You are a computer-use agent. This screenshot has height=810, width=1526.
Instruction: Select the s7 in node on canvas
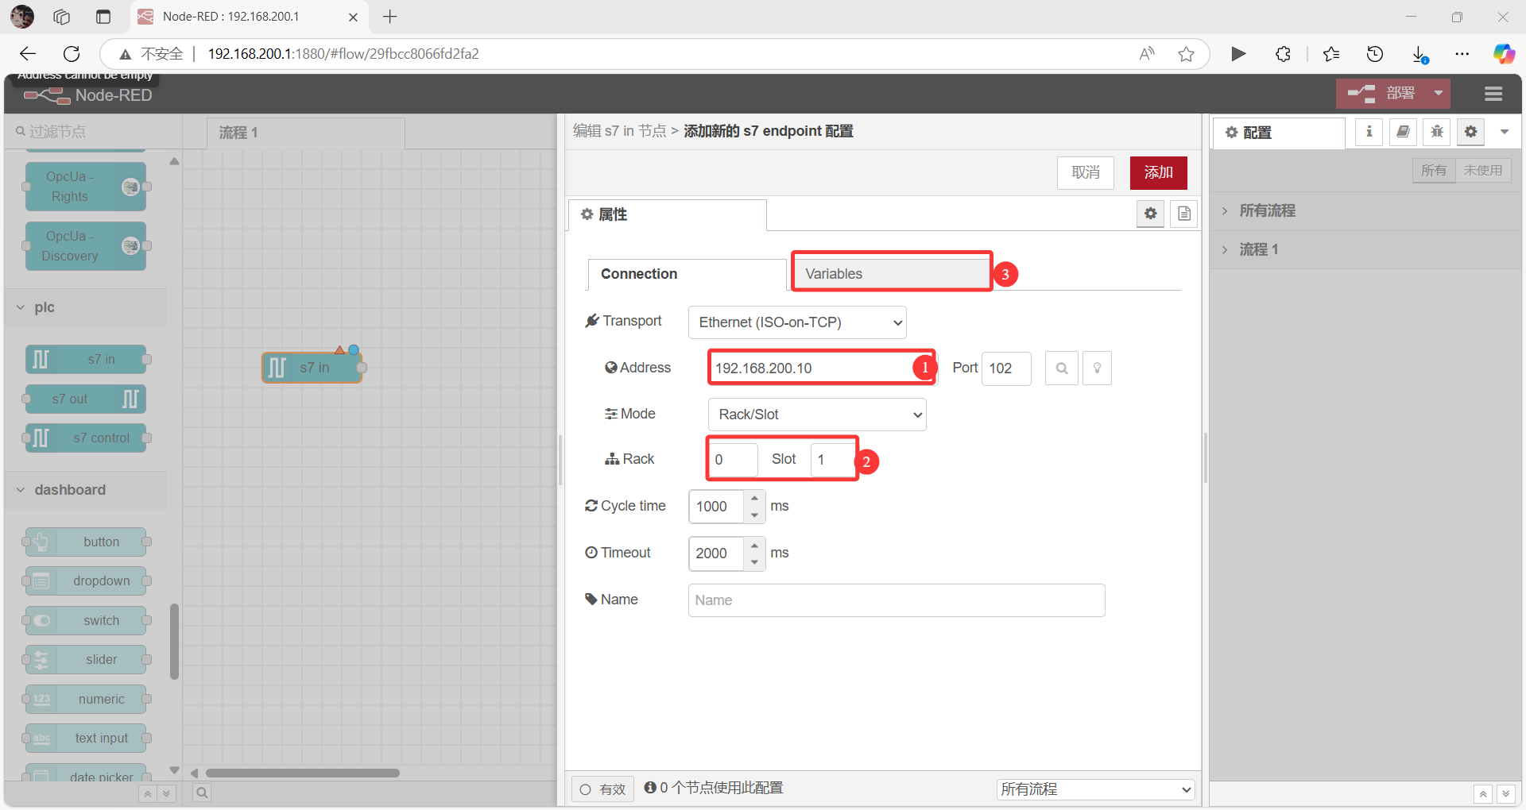[x=312, y=368]
